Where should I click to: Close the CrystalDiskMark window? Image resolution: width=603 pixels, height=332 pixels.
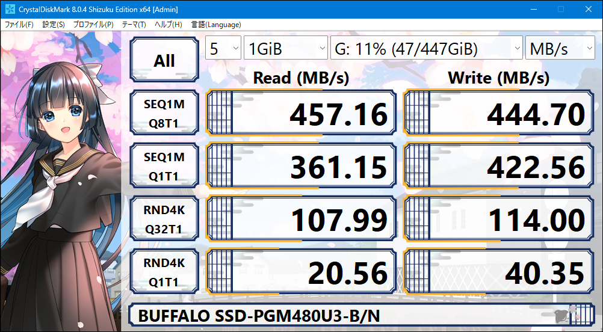pos(588,9)
